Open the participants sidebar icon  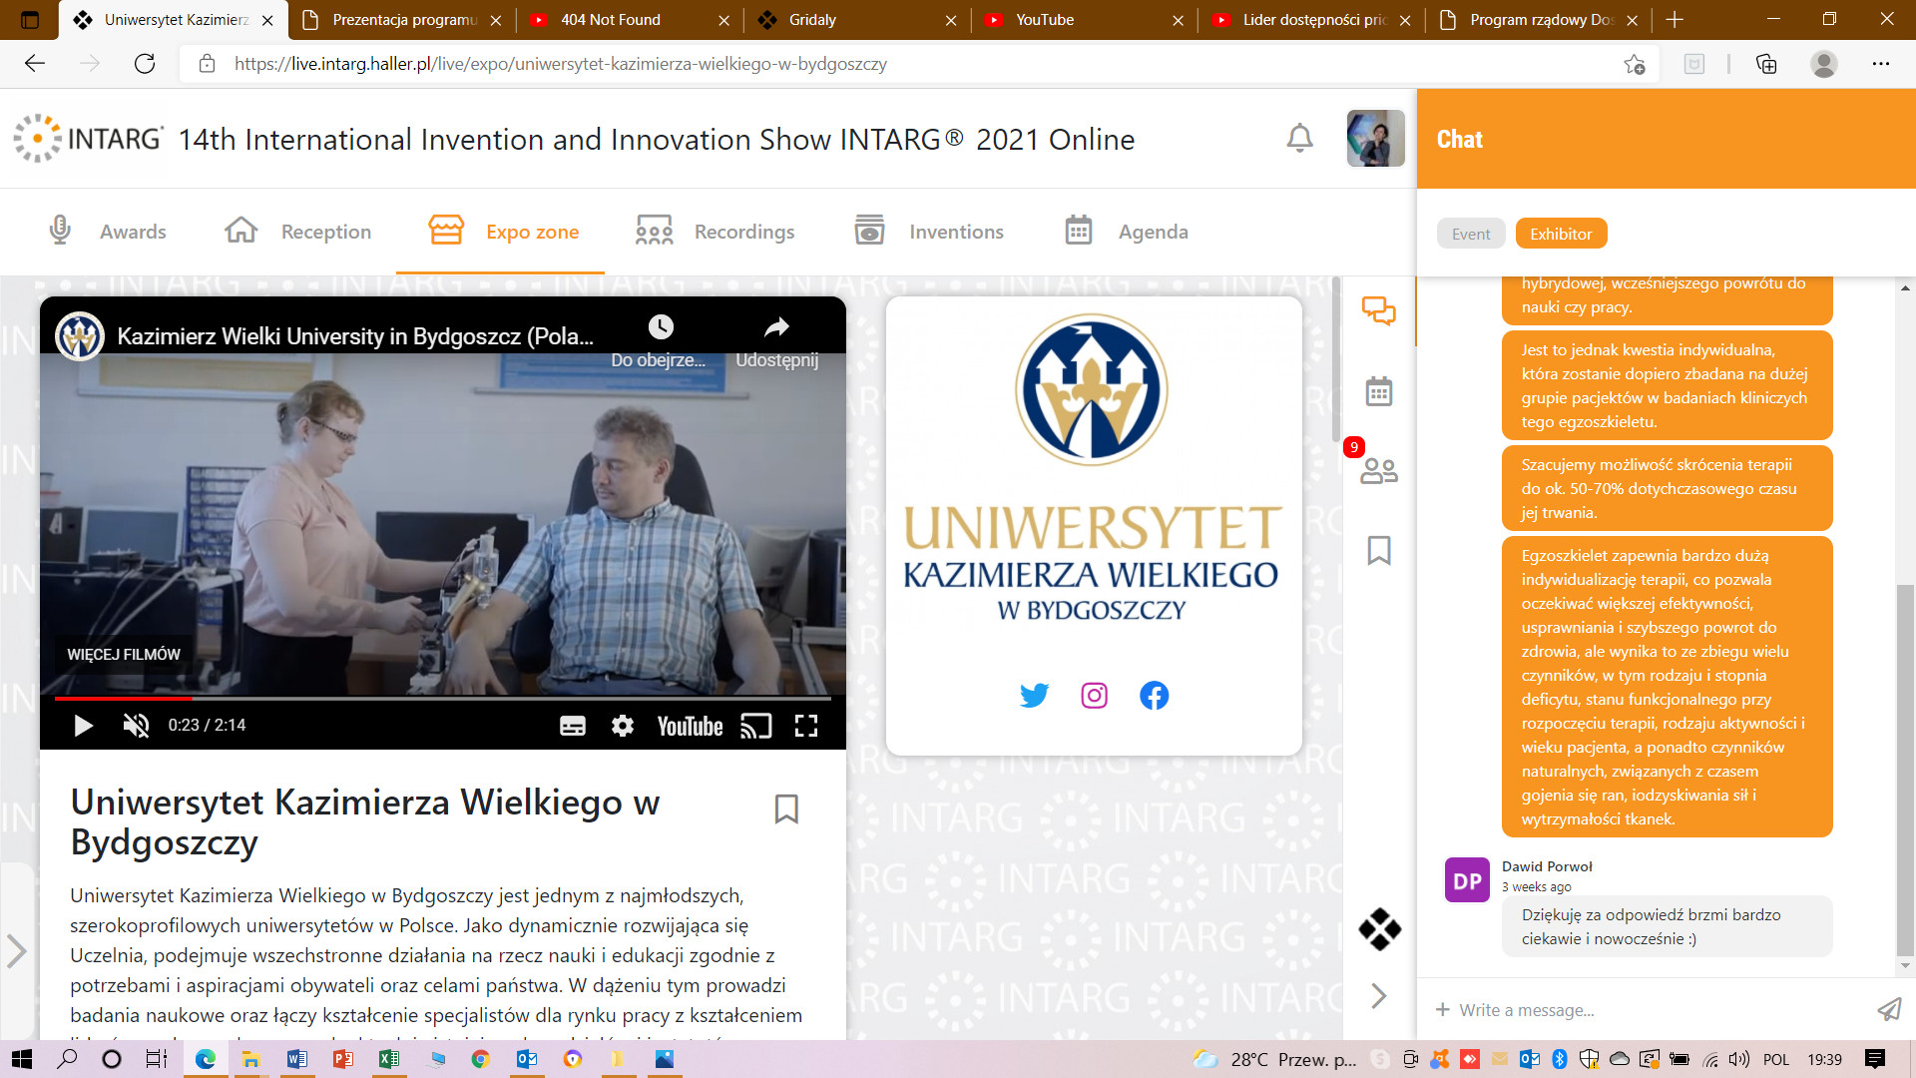tap(1379, 470)
